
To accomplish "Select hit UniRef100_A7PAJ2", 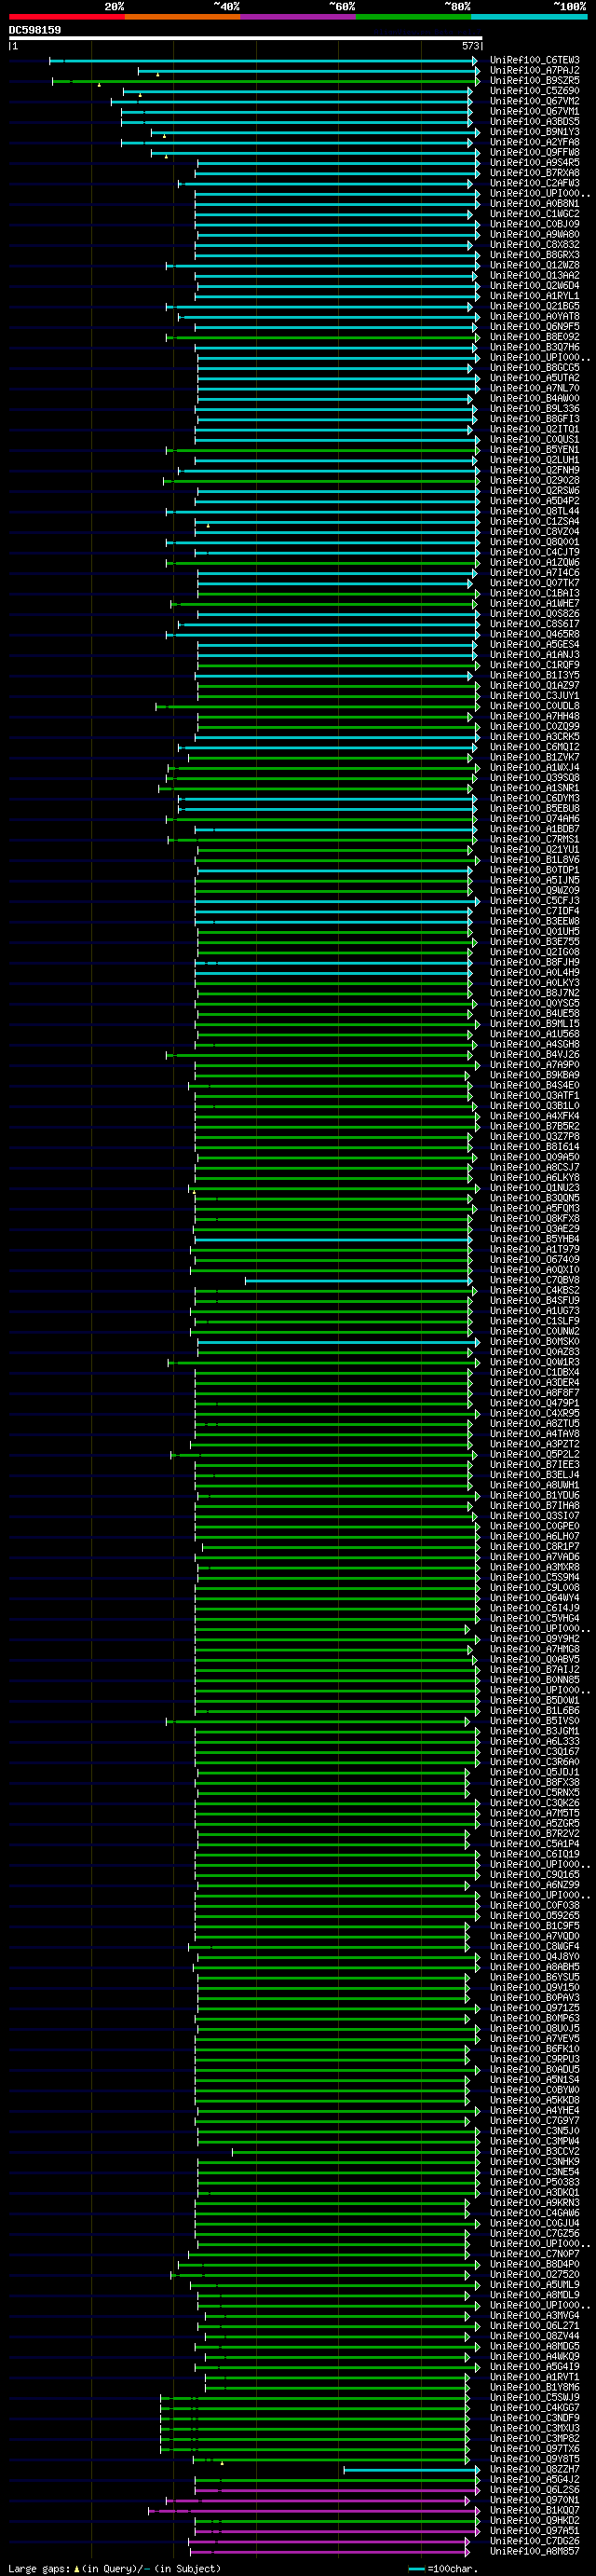I will click(x=534, y=70).
